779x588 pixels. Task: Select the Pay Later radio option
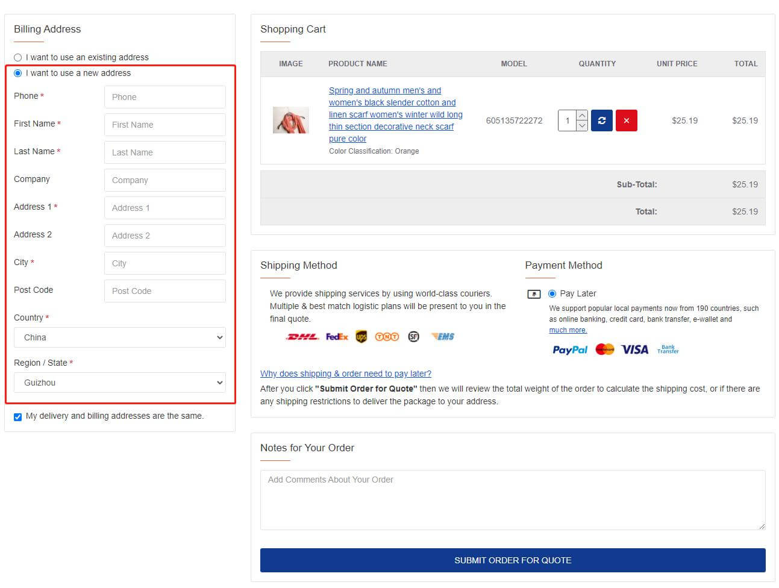552,294
